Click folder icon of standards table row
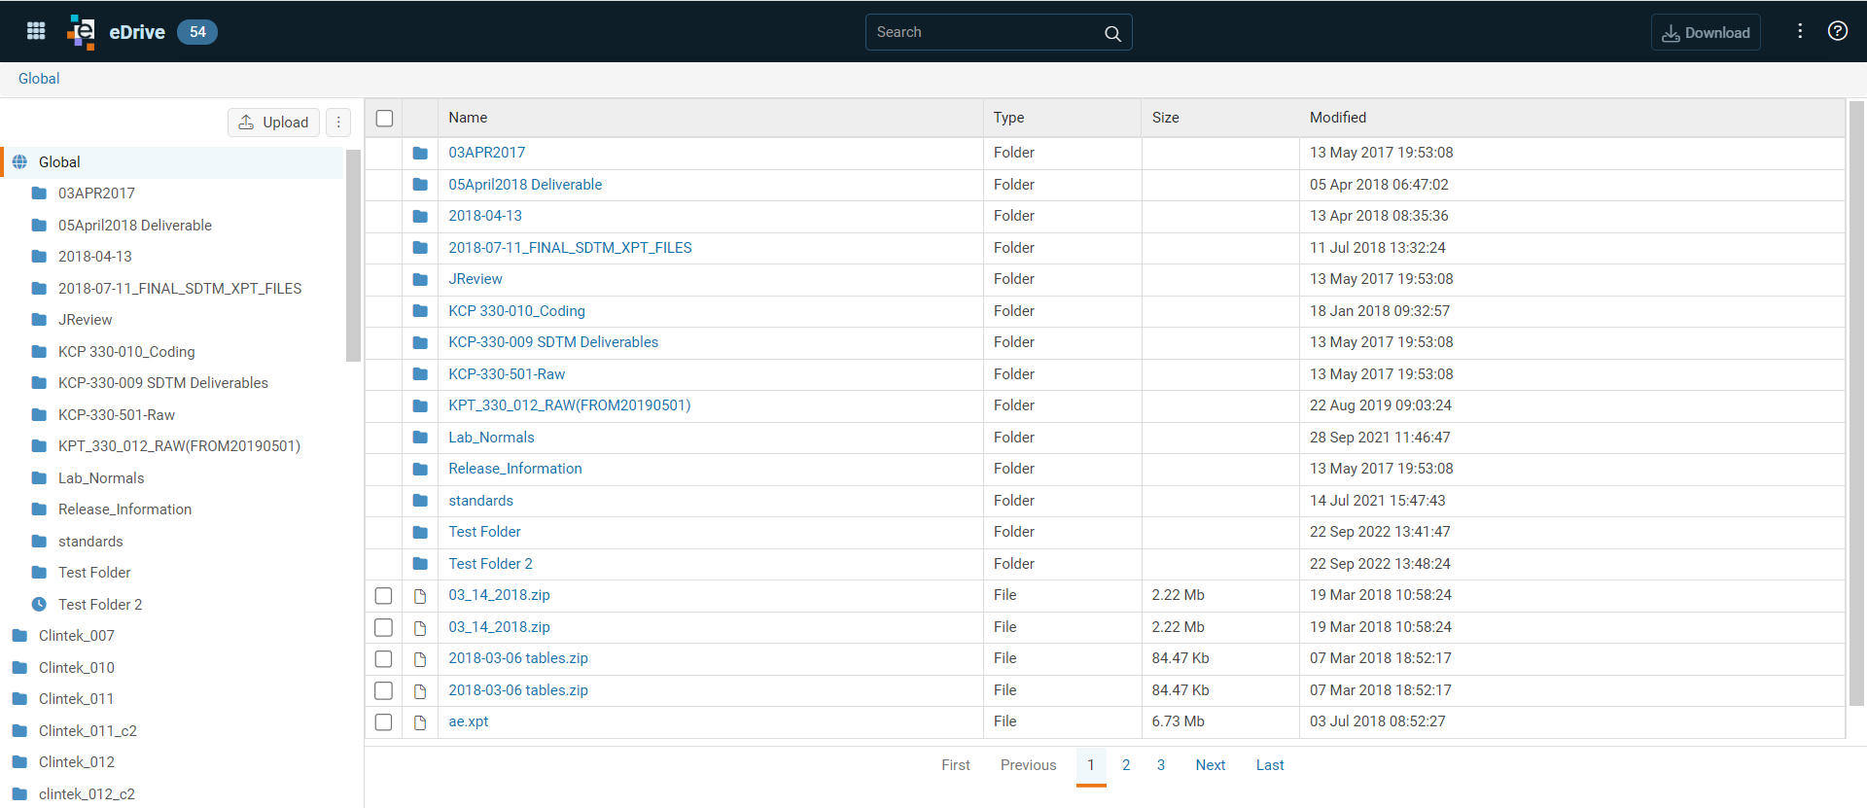Screen dimensions: 1867x808 click(420, 501)
